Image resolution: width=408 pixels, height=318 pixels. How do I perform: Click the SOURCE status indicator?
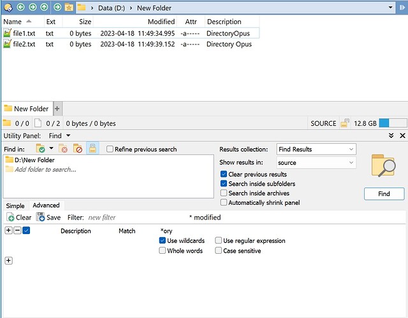coord(323,123)
